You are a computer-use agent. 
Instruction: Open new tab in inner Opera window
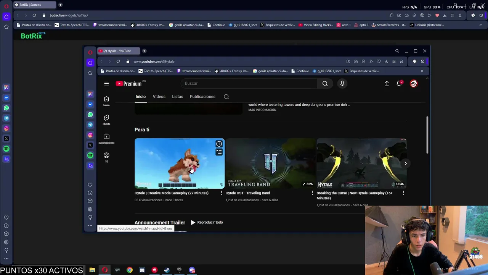click(144, 51)
